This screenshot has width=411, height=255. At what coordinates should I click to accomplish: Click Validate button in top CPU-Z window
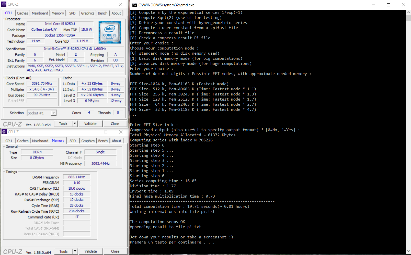click(x=90, y=124)
